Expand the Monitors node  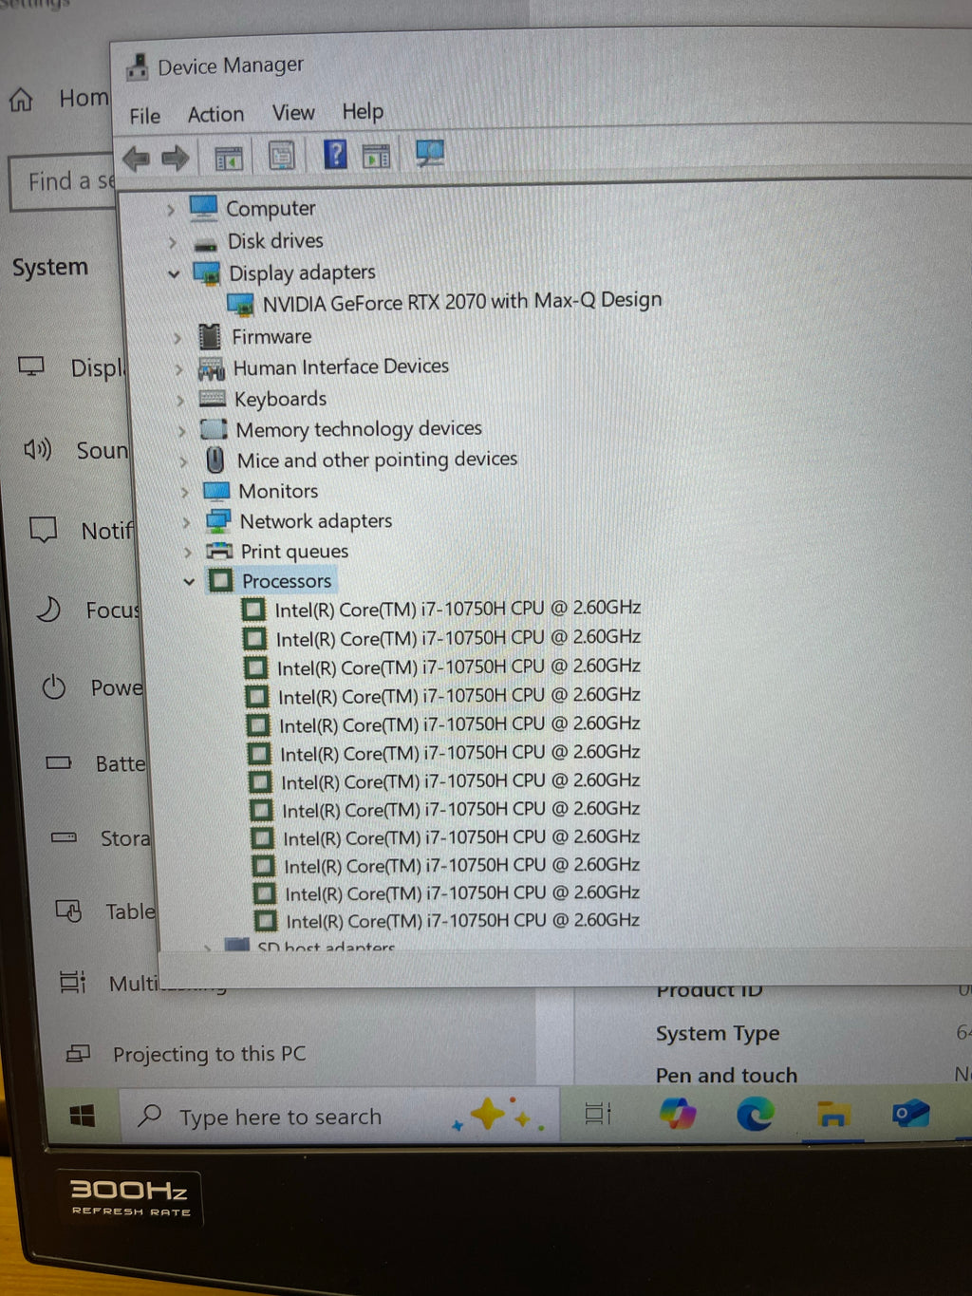click(x=185, y=493)
